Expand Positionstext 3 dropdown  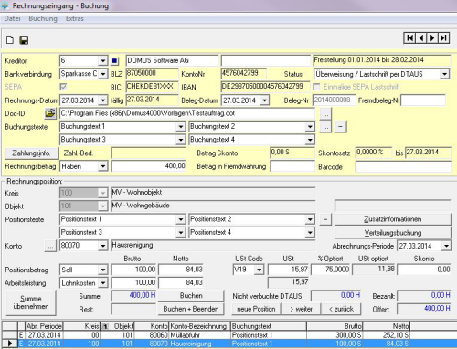181,233
